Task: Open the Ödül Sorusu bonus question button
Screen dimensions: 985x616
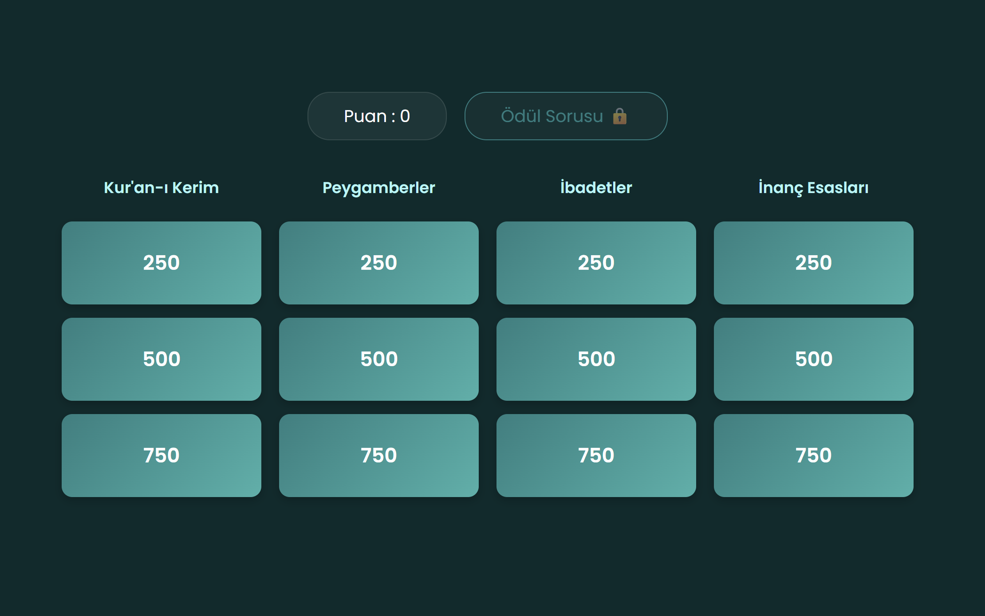Action: pos(566,116)
